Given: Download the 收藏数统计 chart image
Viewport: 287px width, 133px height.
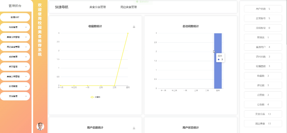Looking at the screenshot, I should tap(134, 27).
